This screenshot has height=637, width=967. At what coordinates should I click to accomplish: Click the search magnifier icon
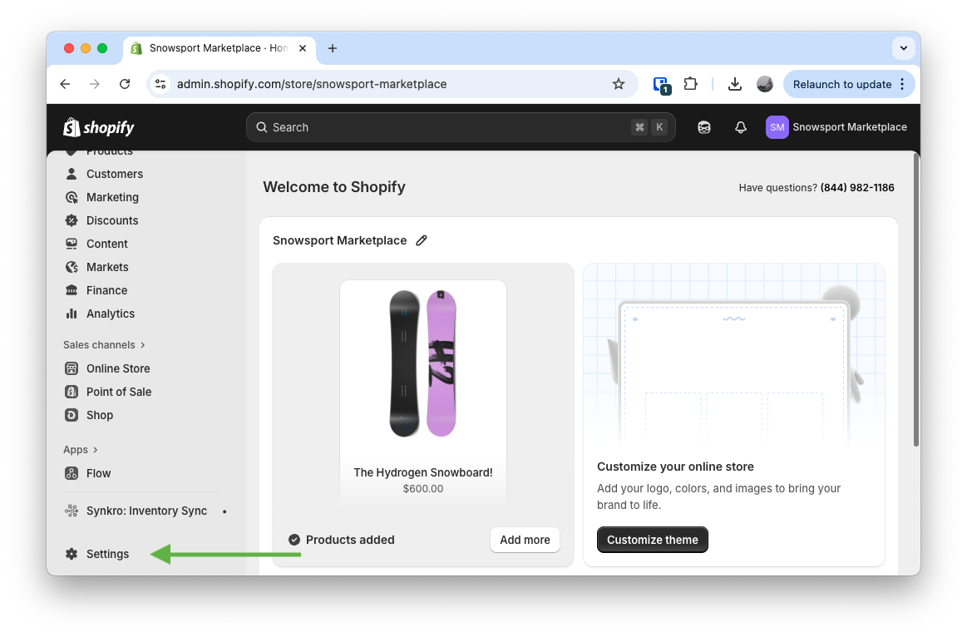261,127
